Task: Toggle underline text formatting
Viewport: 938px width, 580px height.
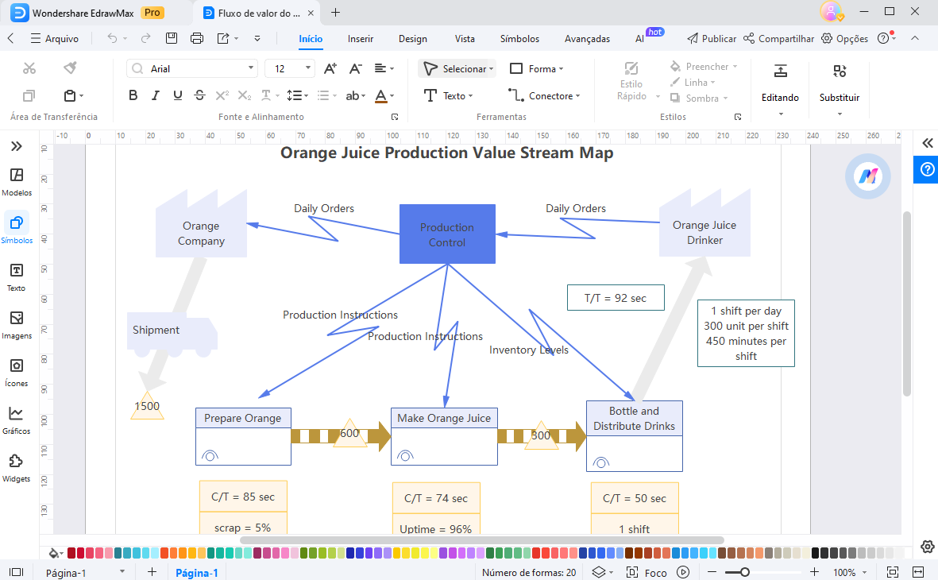Action: pos(178,95)
